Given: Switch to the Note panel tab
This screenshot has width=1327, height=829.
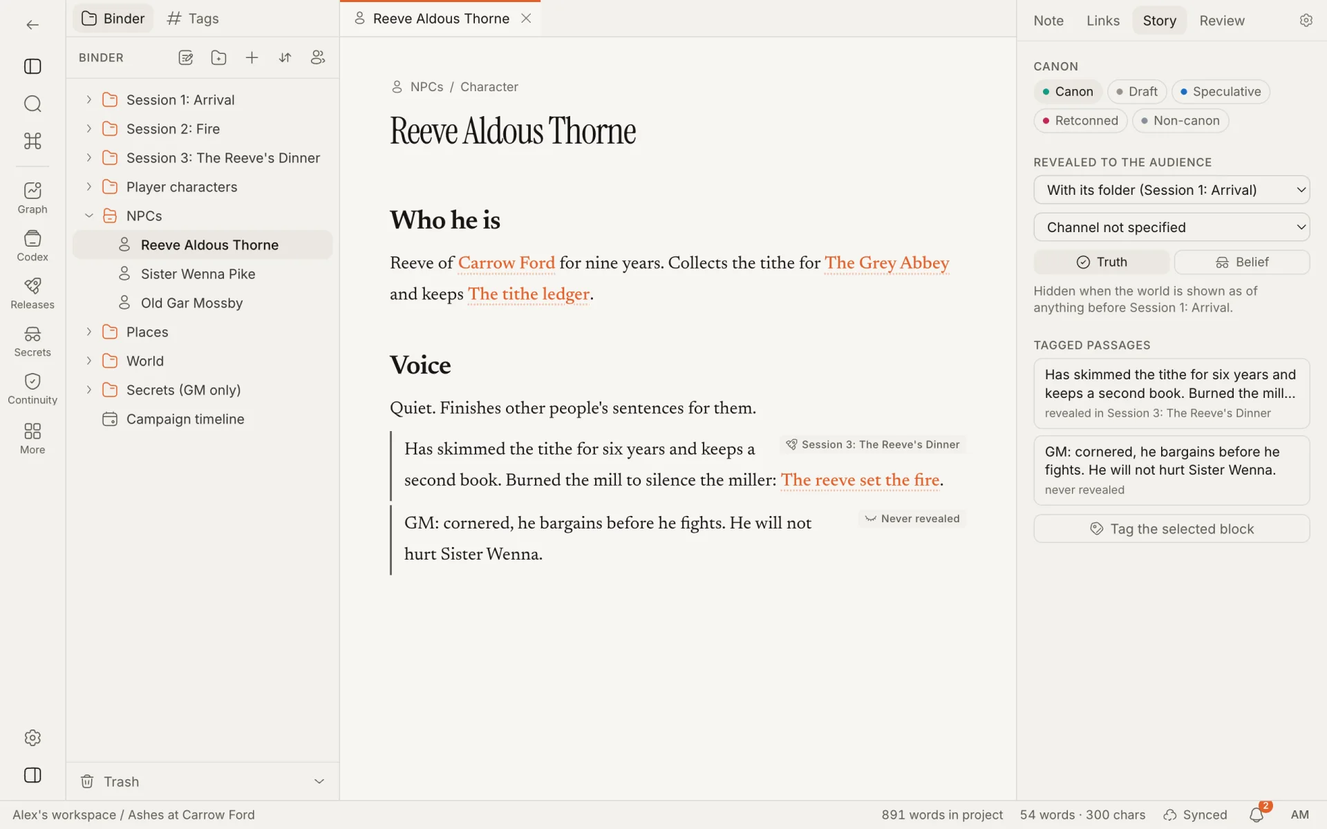Looking at the screenshot, I should [x=1048, y=21].
